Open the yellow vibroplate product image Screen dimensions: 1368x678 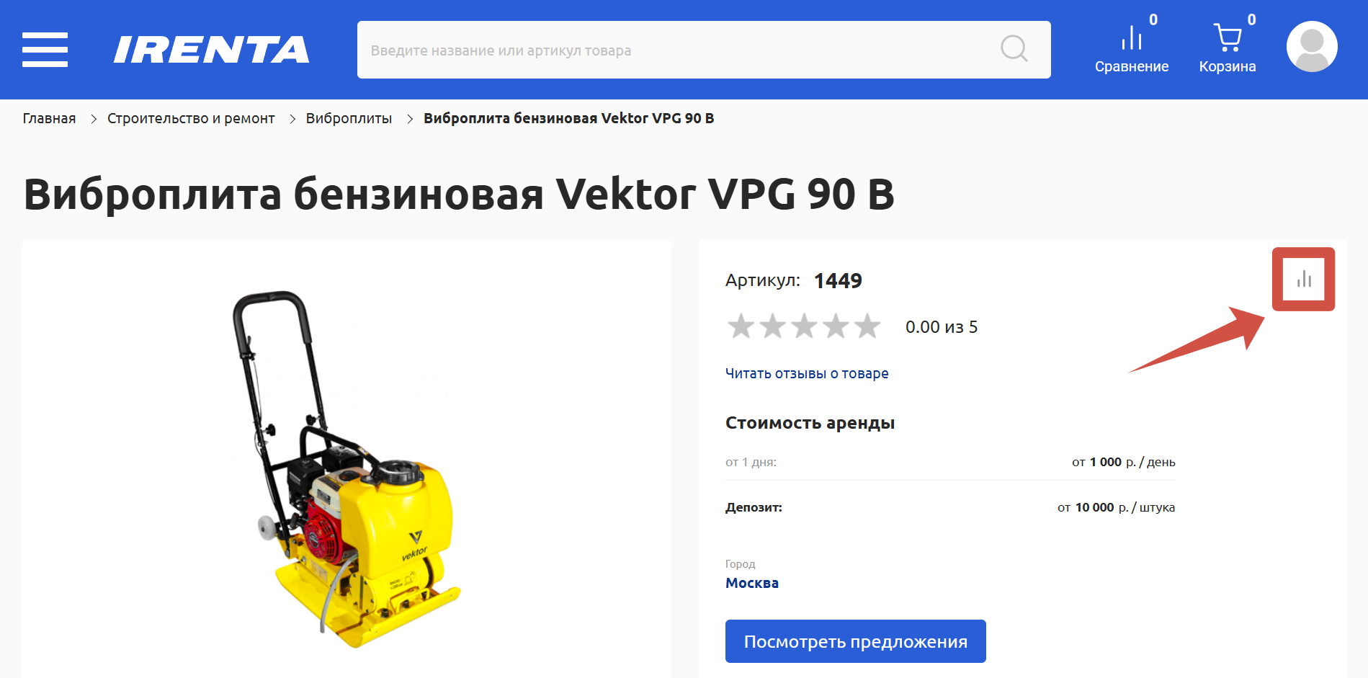tap(347, 468)
